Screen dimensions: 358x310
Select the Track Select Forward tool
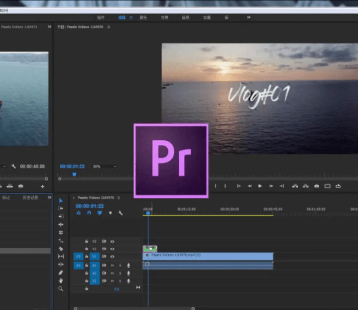[60, 208]
